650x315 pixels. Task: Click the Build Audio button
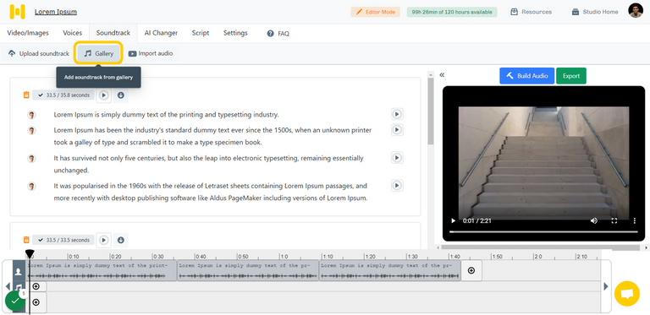pyautogui.click(x=527, y=76)
